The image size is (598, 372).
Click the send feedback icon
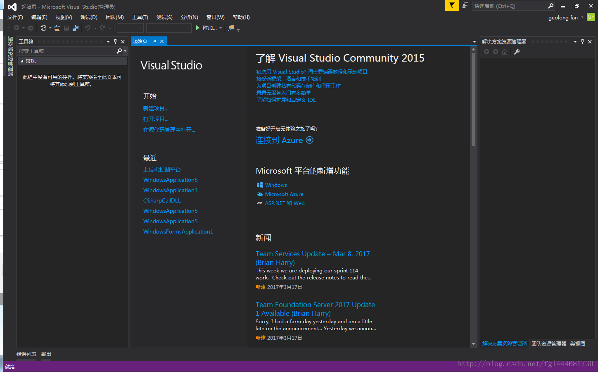point(465,6)
